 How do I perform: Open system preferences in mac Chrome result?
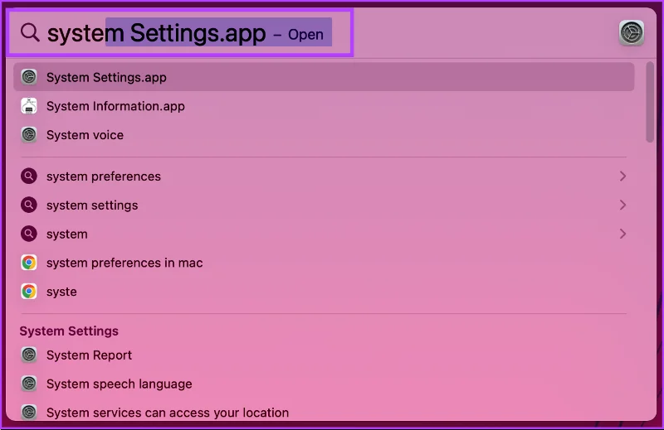coord(324,263)
